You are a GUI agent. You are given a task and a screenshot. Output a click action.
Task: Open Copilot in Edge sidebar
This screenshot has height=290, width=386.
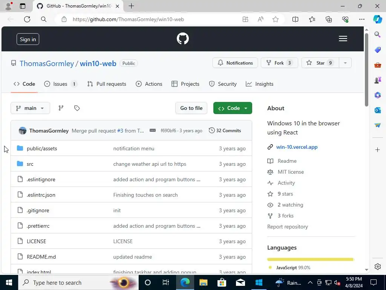[x=377, y=19]
